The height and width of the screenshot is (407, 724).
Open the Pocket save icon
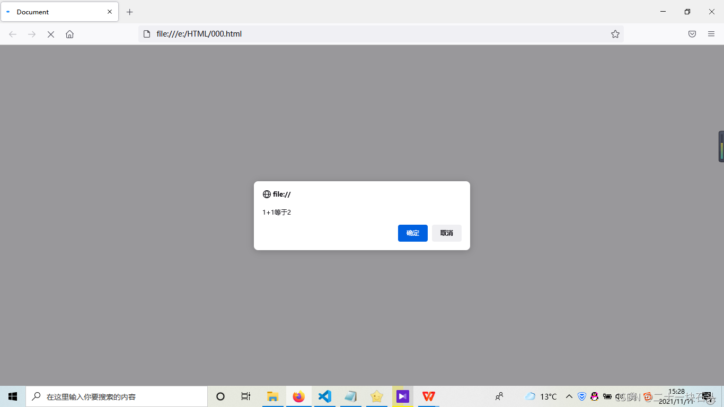(x=692, y=34)
